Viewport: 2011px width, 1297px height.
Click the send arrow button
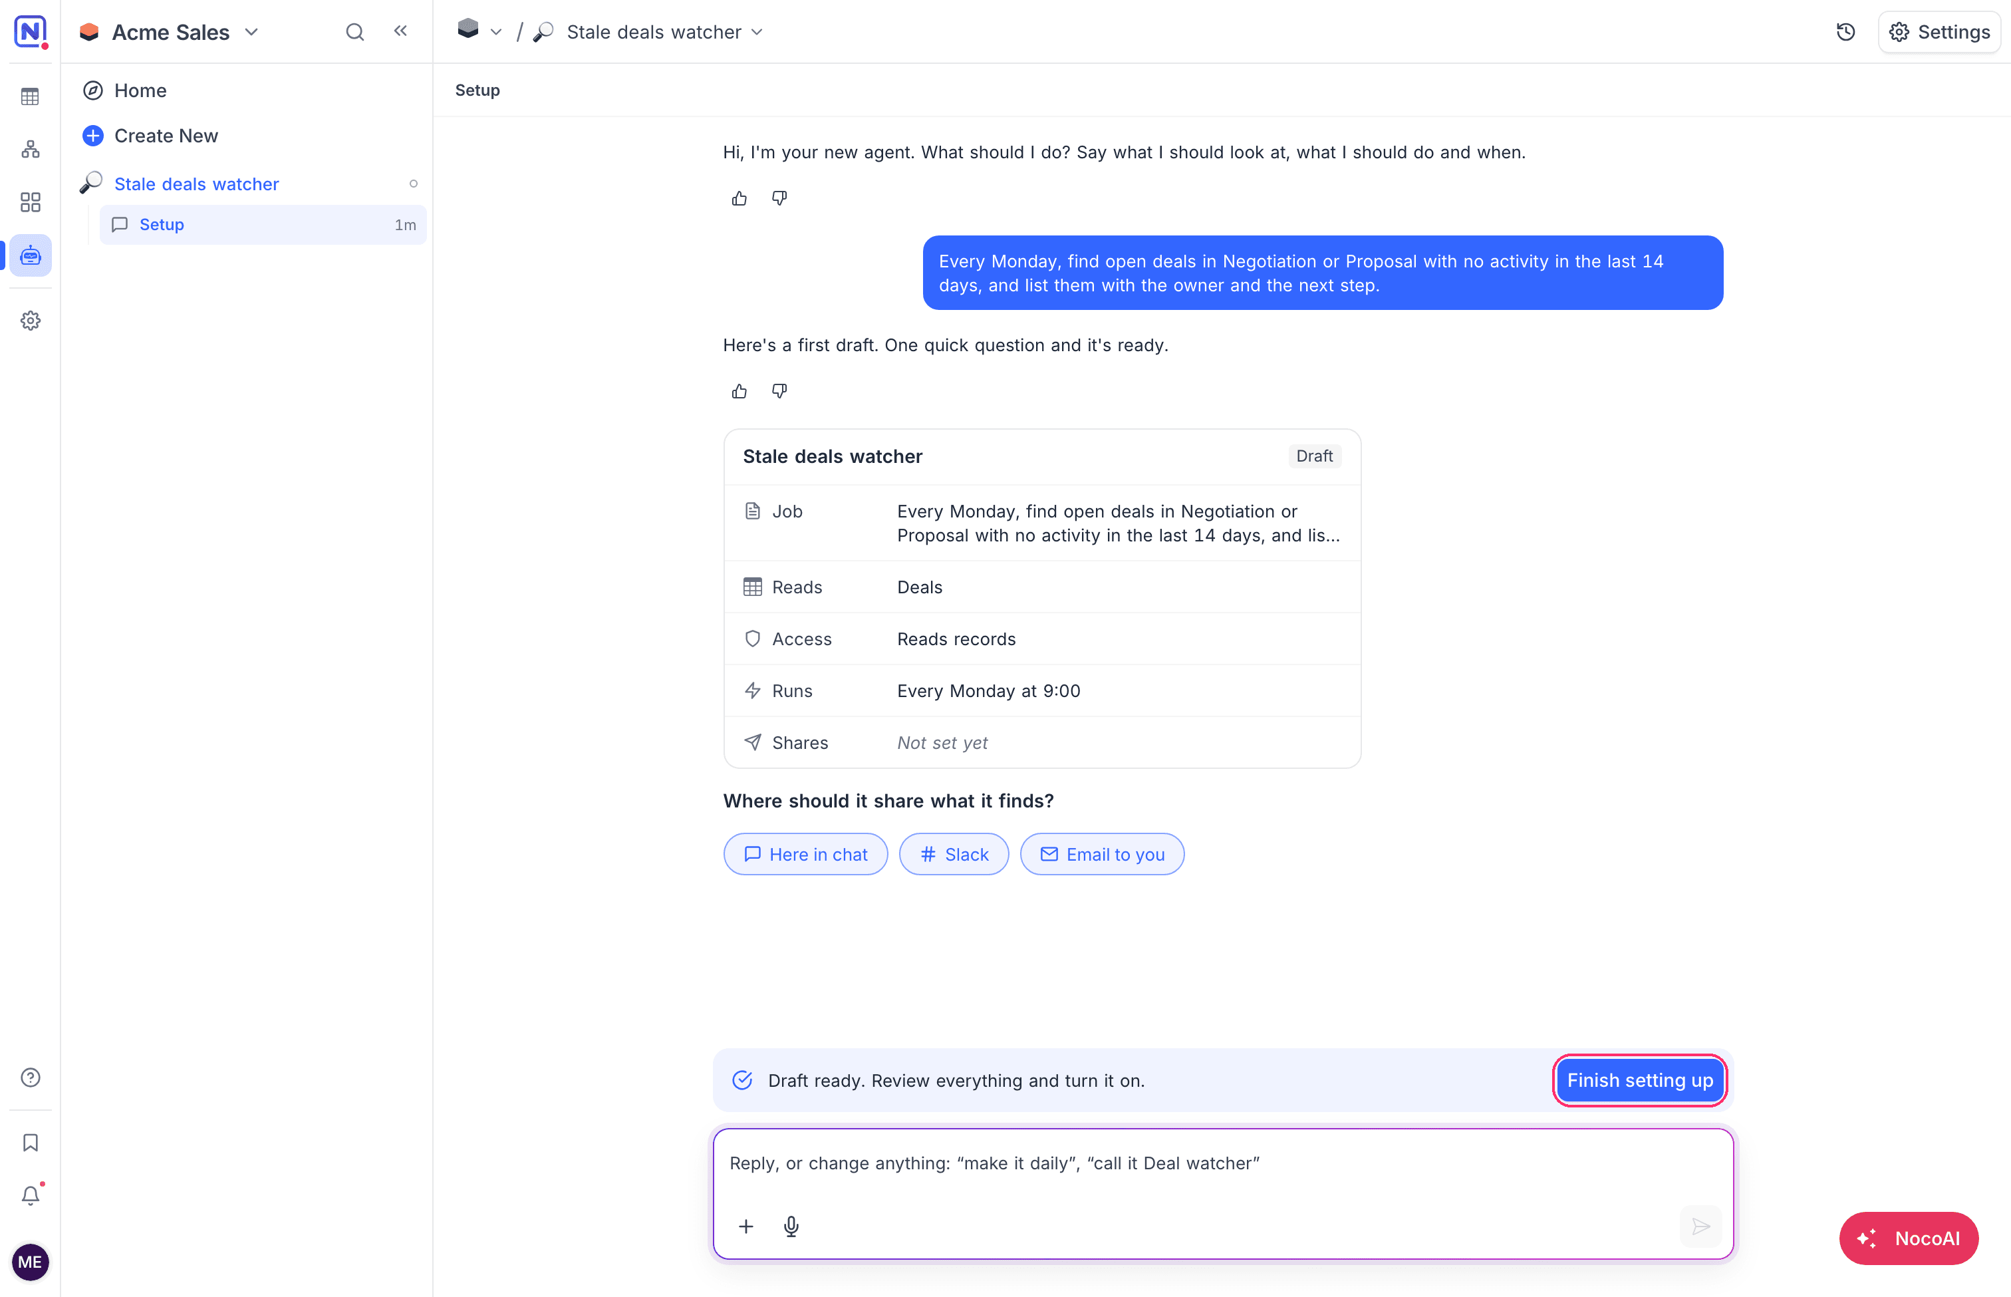(x=1700, y=1226)
